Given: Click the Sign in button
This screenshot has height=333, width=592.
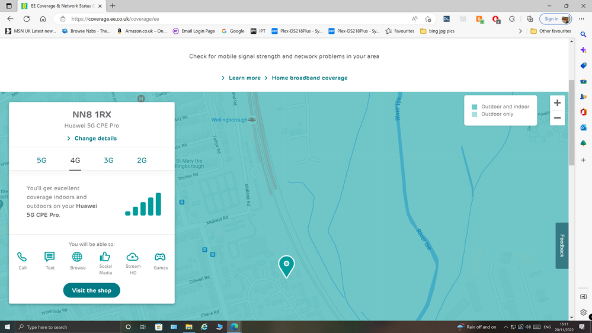Looking at the screenshot, I should pos(555,19).
